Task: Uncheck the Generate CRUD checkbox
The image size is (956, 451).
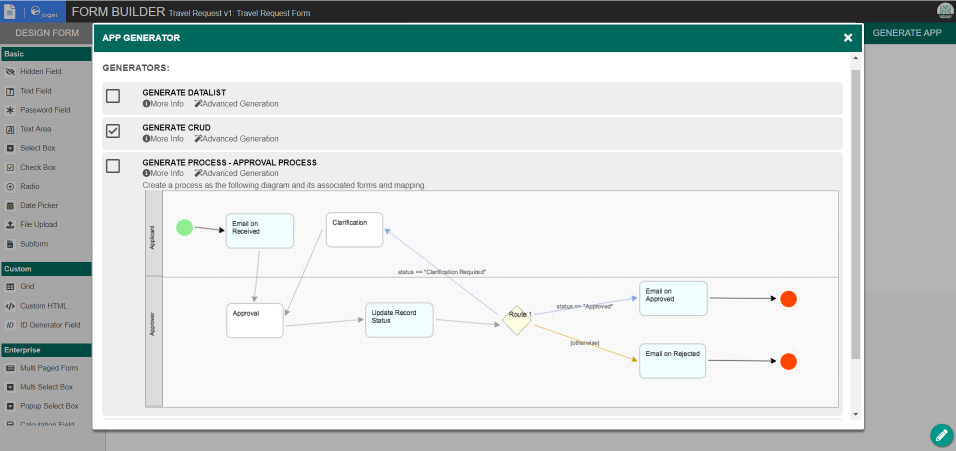Action: [x=113, y=131]
